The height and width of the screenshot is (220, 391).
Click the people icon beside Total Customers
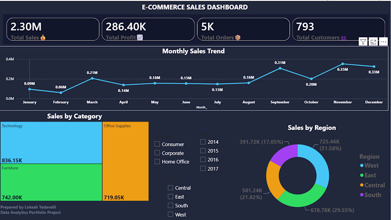click(x=343, y=38)
